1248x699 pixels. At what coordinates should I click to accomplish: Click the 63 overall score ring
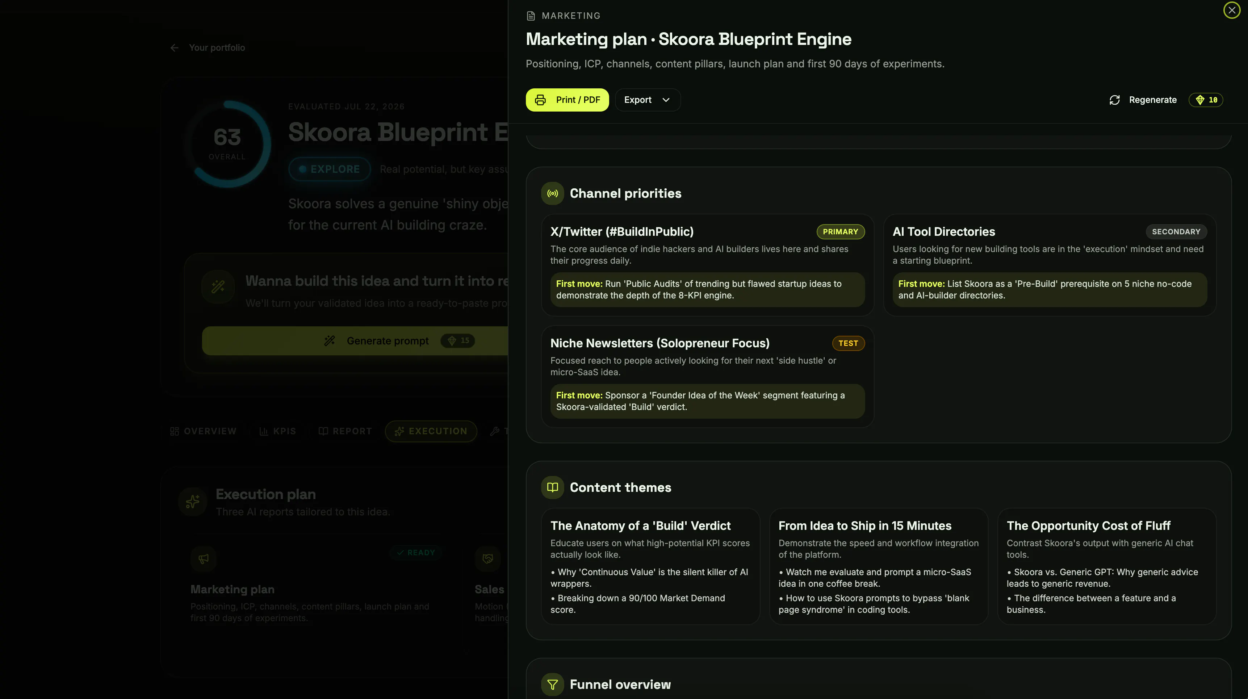point(227,144)
